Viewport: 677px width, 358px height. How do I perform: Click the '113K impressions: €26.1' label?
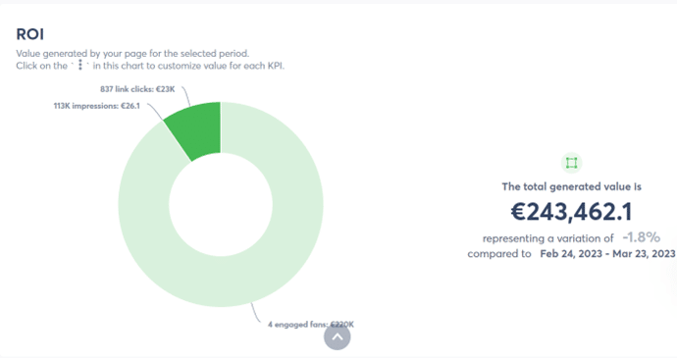click(x=97, y=106)
